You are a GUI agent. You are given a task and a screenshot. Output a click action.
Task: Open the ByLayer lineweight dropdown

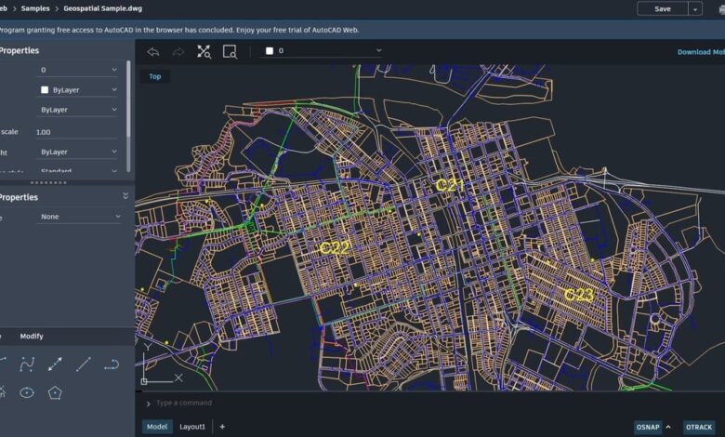(77, 152)
